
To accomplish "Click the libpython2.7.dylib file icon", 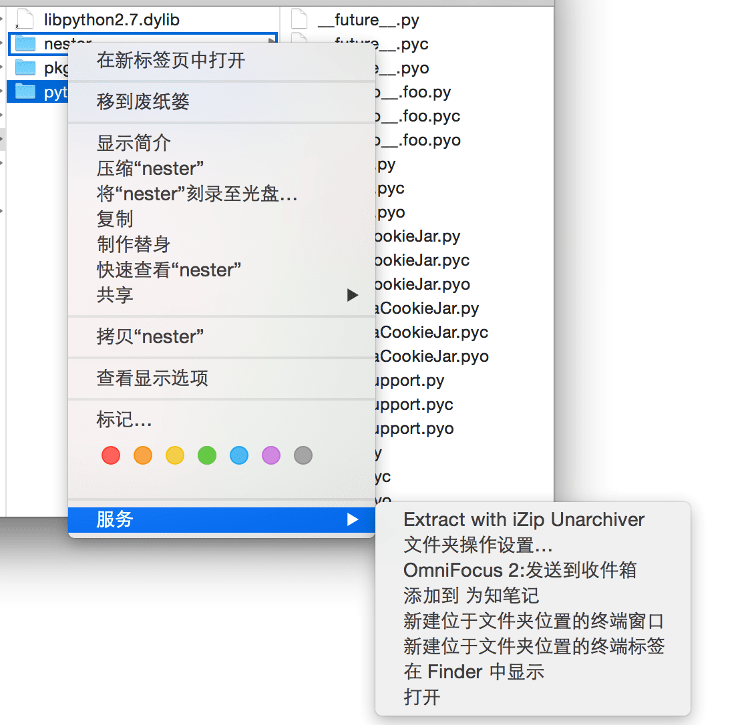I will click(25, 20).
